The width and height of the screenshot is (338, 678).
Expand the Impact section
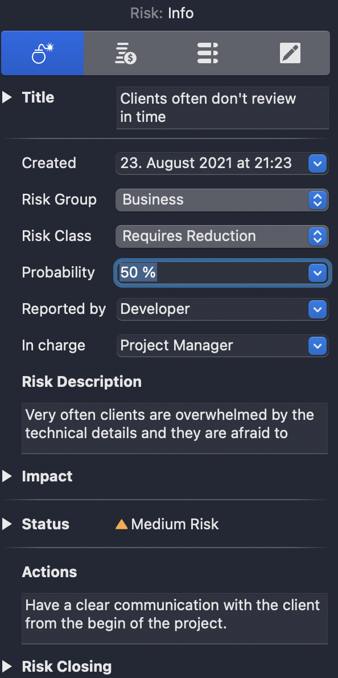pos(7,476)
